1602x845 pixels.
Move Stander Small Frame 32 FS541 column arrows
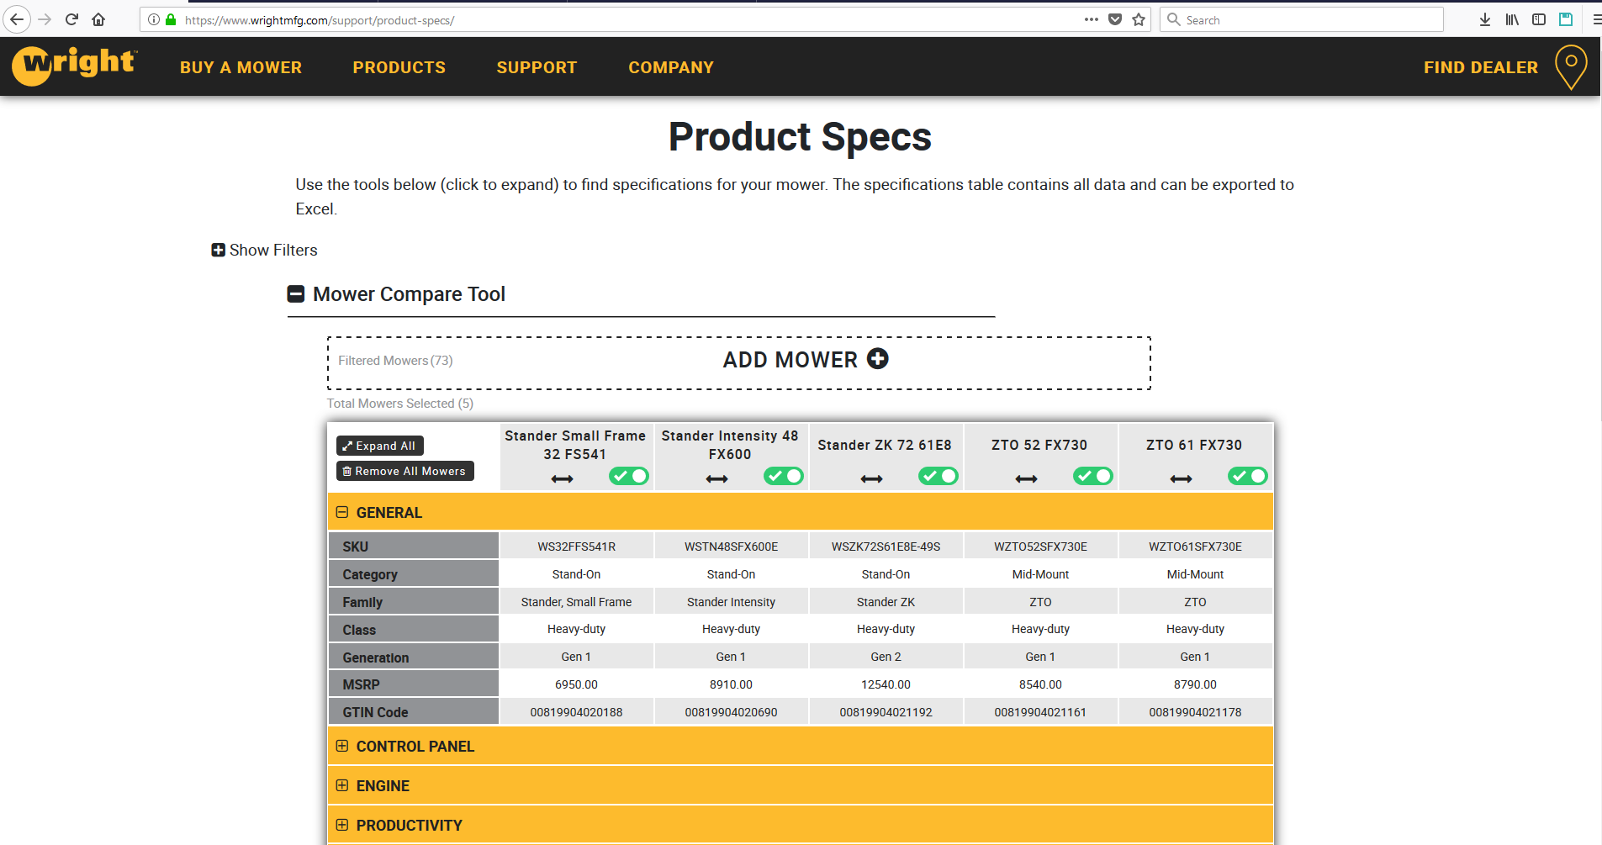[563, 478]
